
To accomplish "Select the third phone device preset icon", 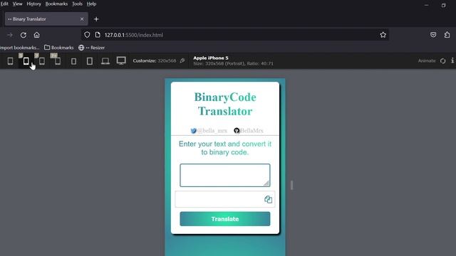I will click(x=42, y=61).
